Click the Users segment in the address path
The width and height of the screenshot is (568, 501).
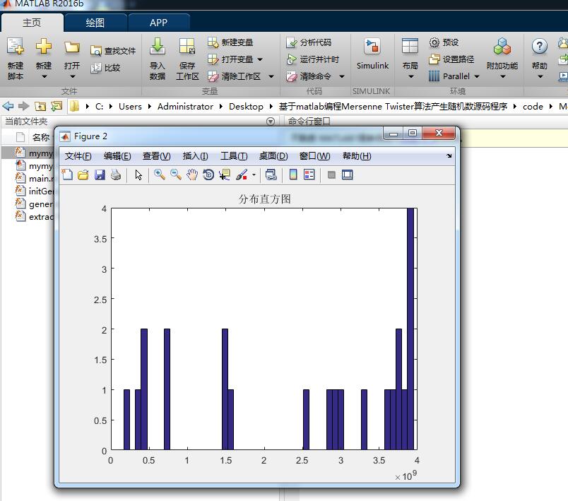[130, 107]
